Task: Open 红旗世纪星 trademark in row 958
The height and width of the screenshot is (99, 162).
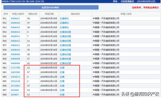Action: point(65,50)
